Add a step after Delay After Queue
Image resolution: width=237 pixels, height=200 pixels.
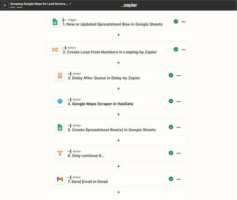point(118,88)
